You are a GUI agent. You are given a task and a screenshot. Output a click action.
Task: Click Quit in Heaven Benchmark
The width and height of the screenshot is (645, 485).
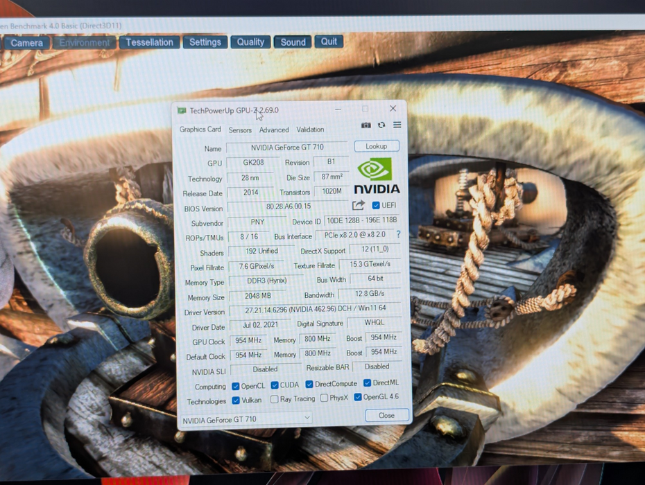pos(329,42)
